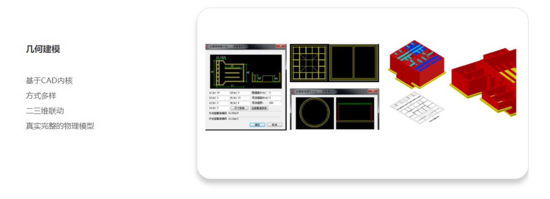Click the red app logo in the circular pool dialog title

point(293,92)
